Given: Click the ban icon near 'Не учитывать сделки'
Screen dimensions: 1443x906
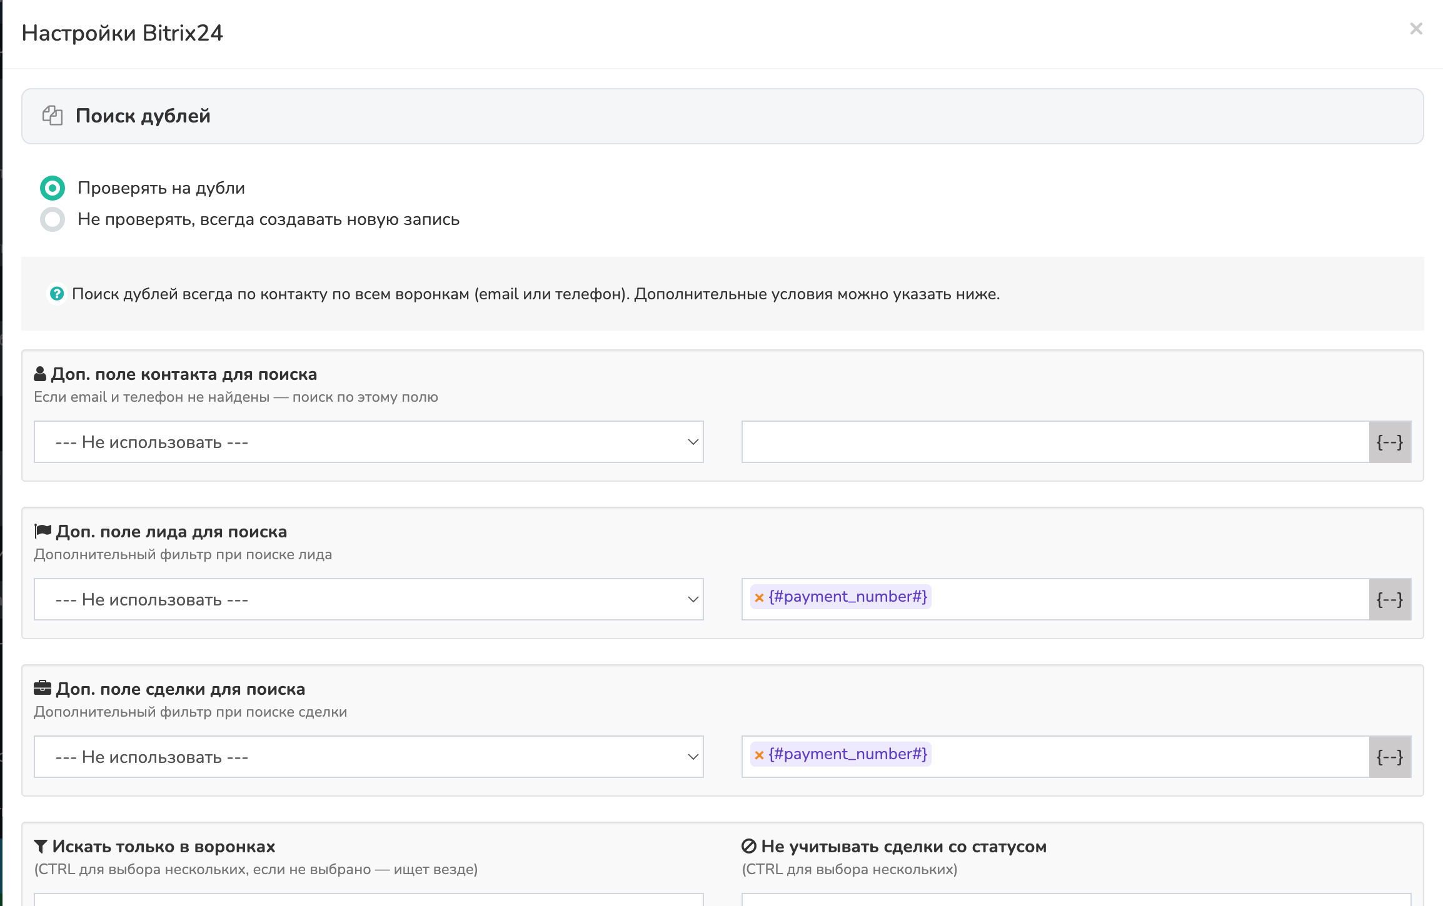Looking at the screenshot, I should [749, 846].
